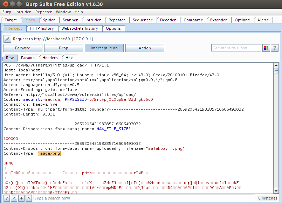The image size is (282, 203).
Task: Open the Repeater menu in menu bar
Action: (43, 12)
